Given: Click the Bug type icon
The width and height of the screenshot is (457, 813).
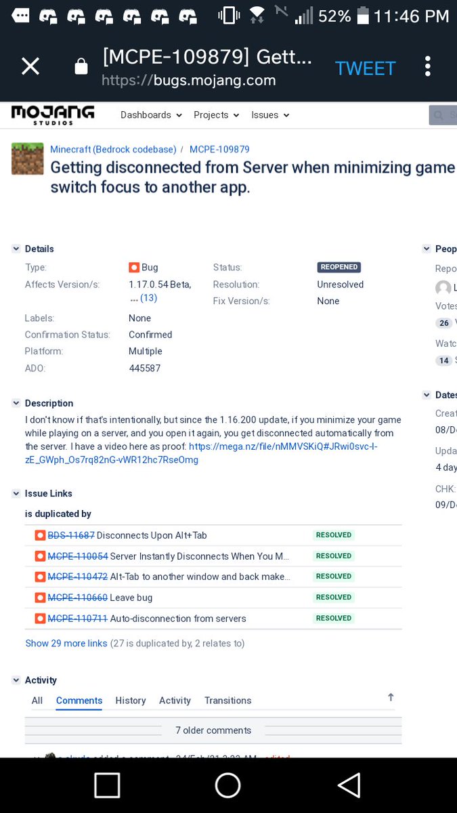Looking at the screenshot, I should [x=133, y=268].
